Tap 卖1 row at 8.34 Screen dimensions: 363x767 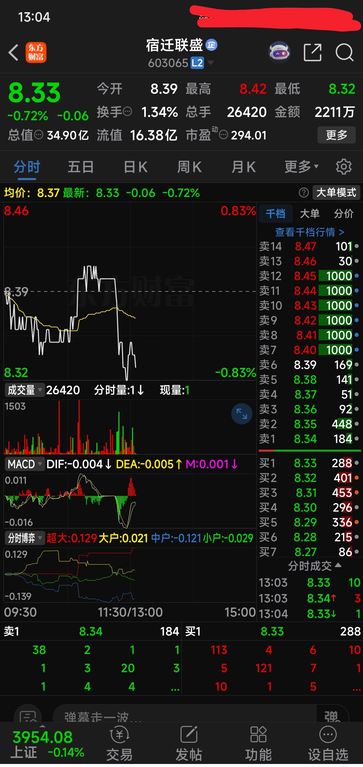[x=309, y=439]
